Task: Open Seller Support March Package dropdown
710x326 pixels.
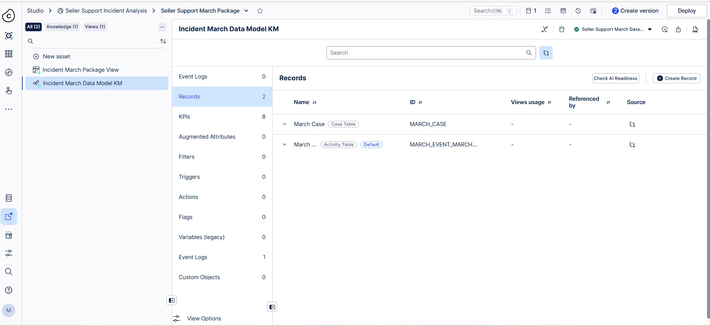Action: click(246, 11)
